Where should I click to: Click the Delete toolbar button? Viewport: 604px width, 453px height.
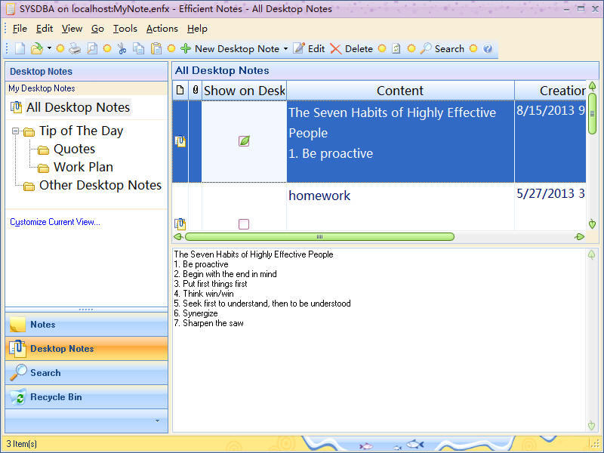point(351,48)
